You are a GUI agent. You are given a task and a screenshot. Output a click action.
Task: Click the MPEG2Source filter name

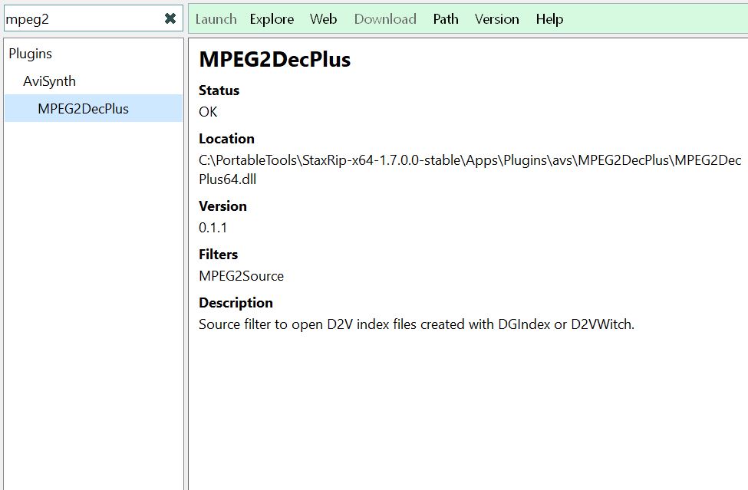pyautogui.click(x=242, y=276)
